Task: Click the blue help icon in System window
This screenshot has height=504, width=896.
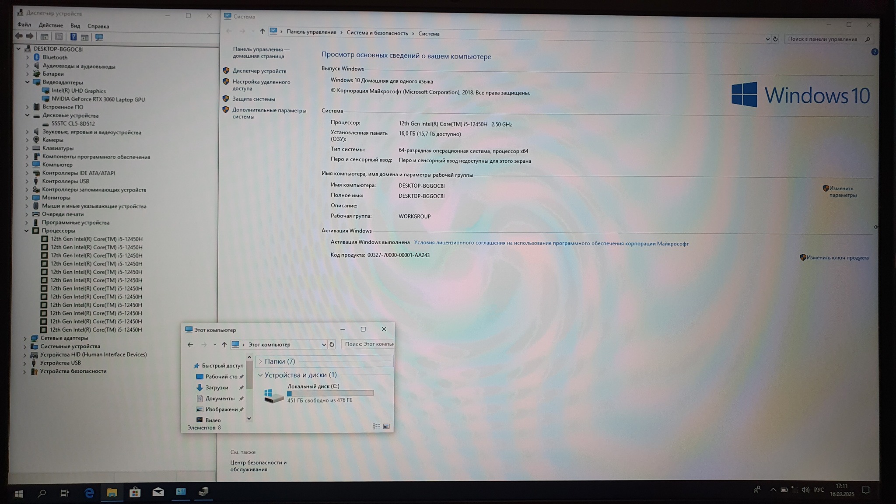Action: coord(874,52)
